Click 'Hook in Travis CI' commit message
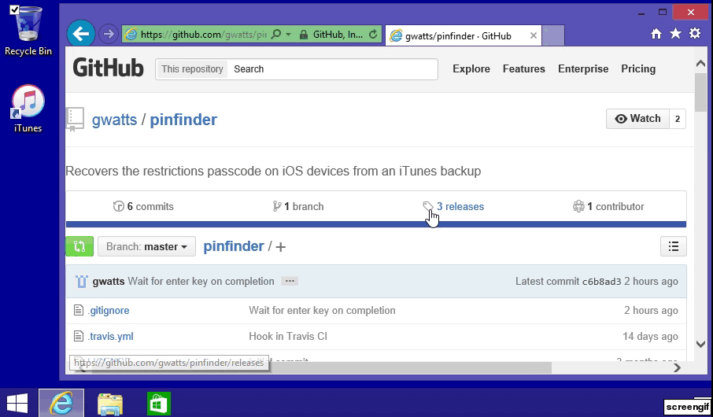The width and height of the screenshot is (713, 417). pyautogui.click(x=288, y=337)
